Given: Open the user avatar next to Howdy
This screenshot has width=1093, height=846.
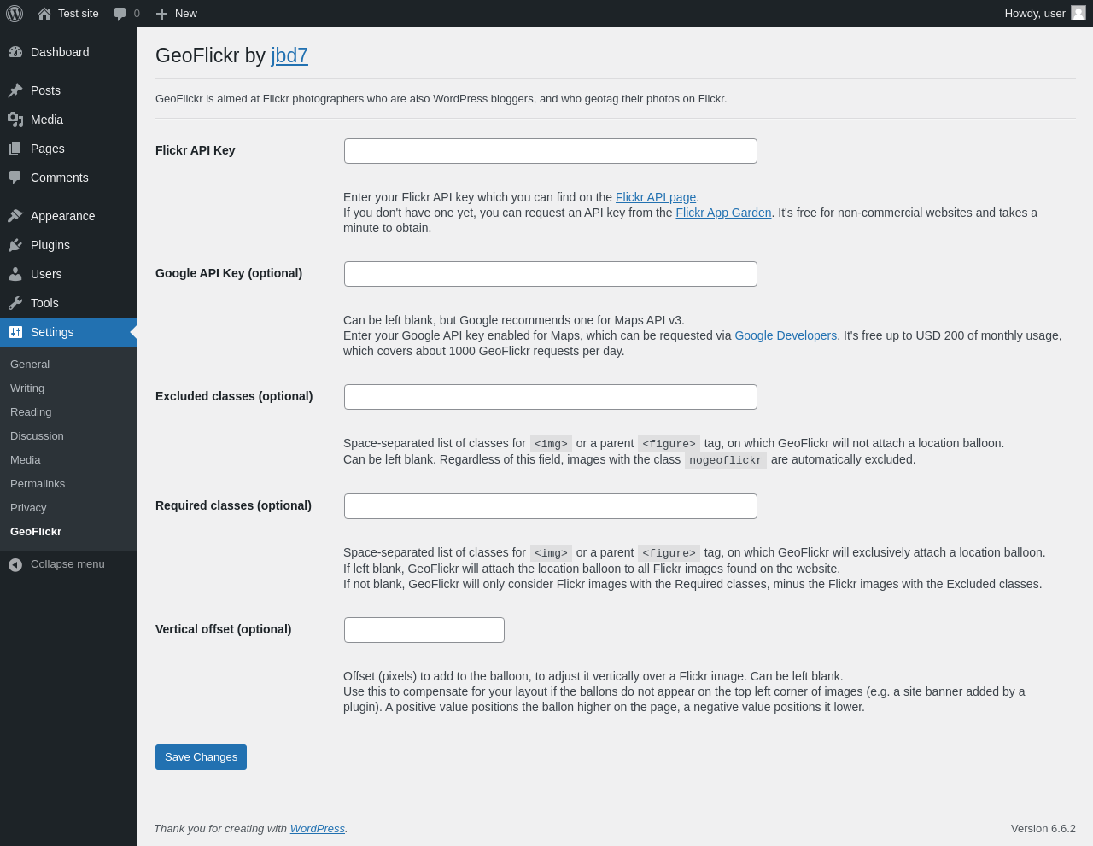Looking at the screenshot, I should 1078,13.
